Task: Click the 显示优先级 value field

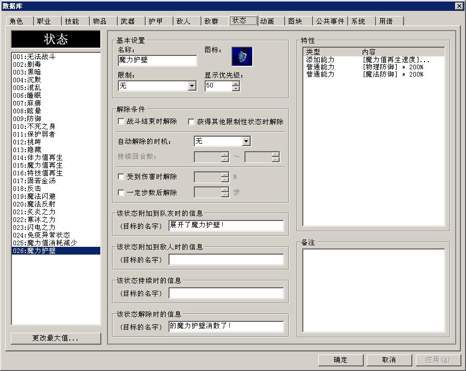Action: pyautogui.click(x=218, y=86)
